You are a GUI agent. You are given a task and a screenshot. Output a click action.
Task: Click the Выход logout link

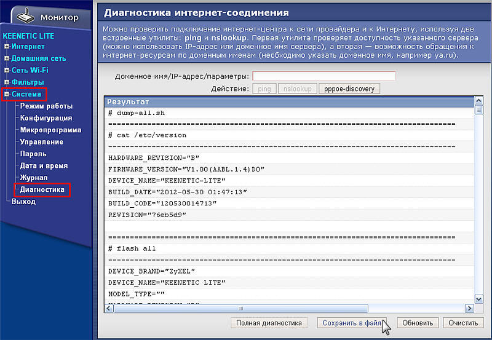pyautogui.click(x=23, y=202)
